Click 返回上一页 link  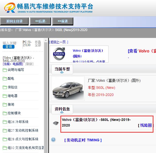[59, 42]
